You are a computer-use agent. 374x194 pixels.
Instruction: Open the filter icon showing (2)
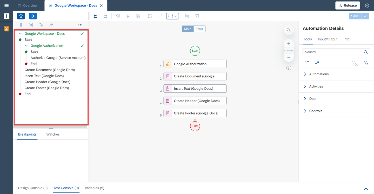355,63
